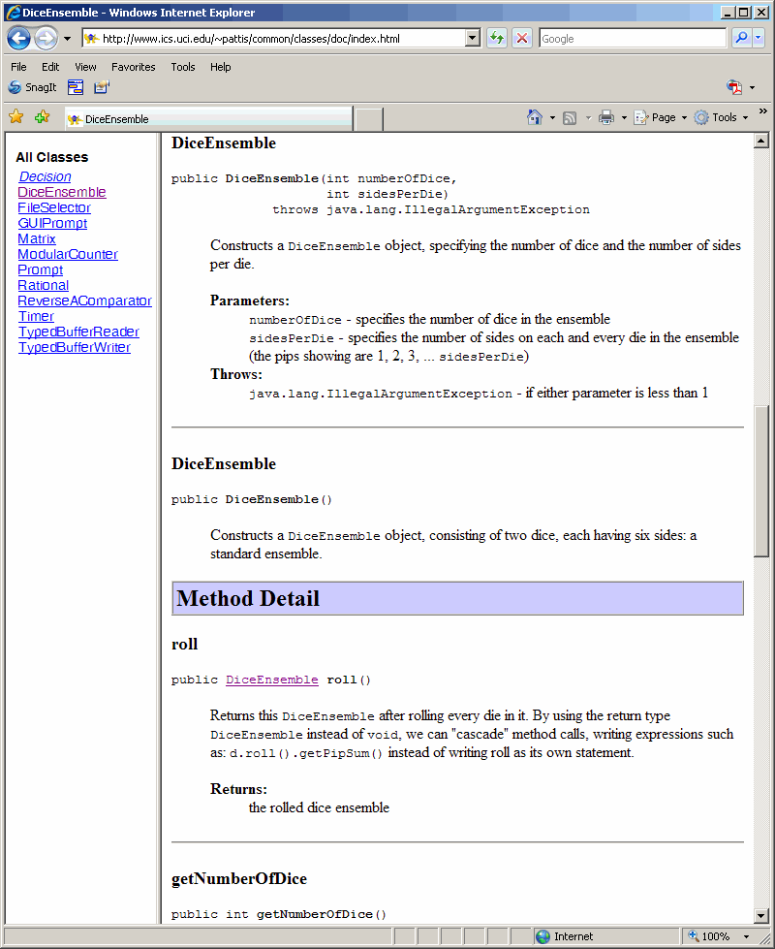Select the DiceEnsemble browser tab
Image resolution: width=775 pixels, height=949 pixels.
click(207, 119)
